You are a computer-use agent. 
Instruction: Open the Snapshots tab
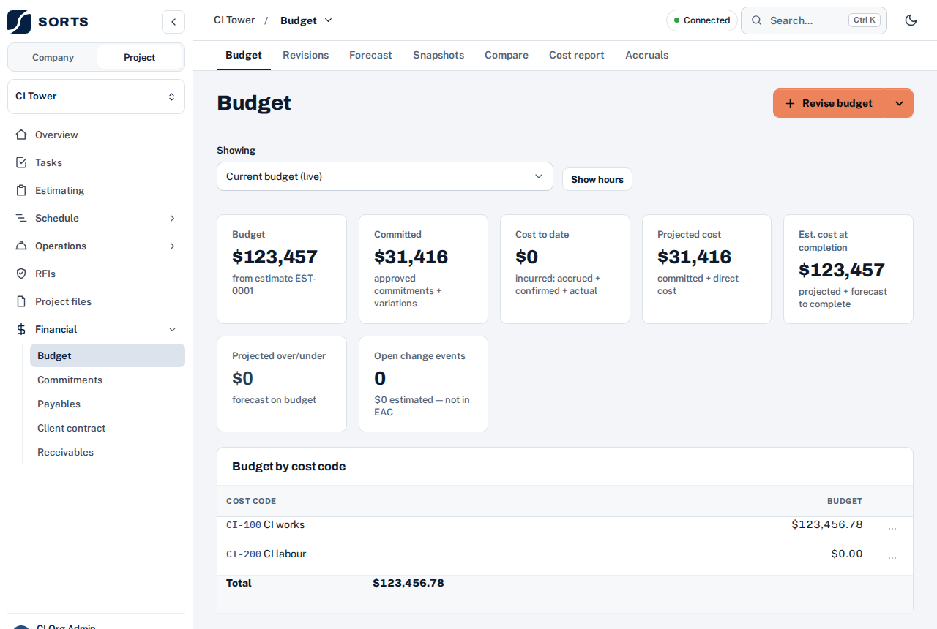click(x=438, y=55)
